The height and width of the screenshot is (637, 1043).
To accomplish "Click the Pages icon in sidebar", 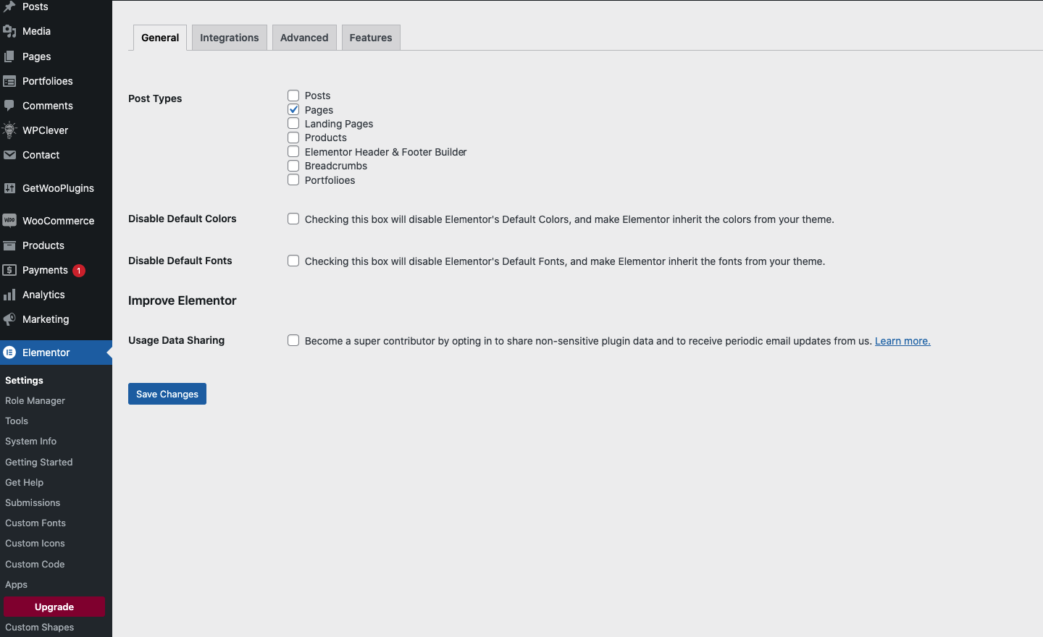I will click(9, 56).
